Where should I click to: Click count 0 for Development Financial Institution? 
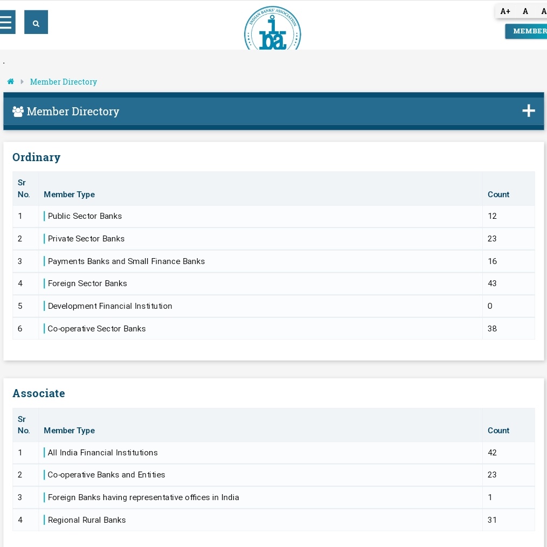coord(490,306)
